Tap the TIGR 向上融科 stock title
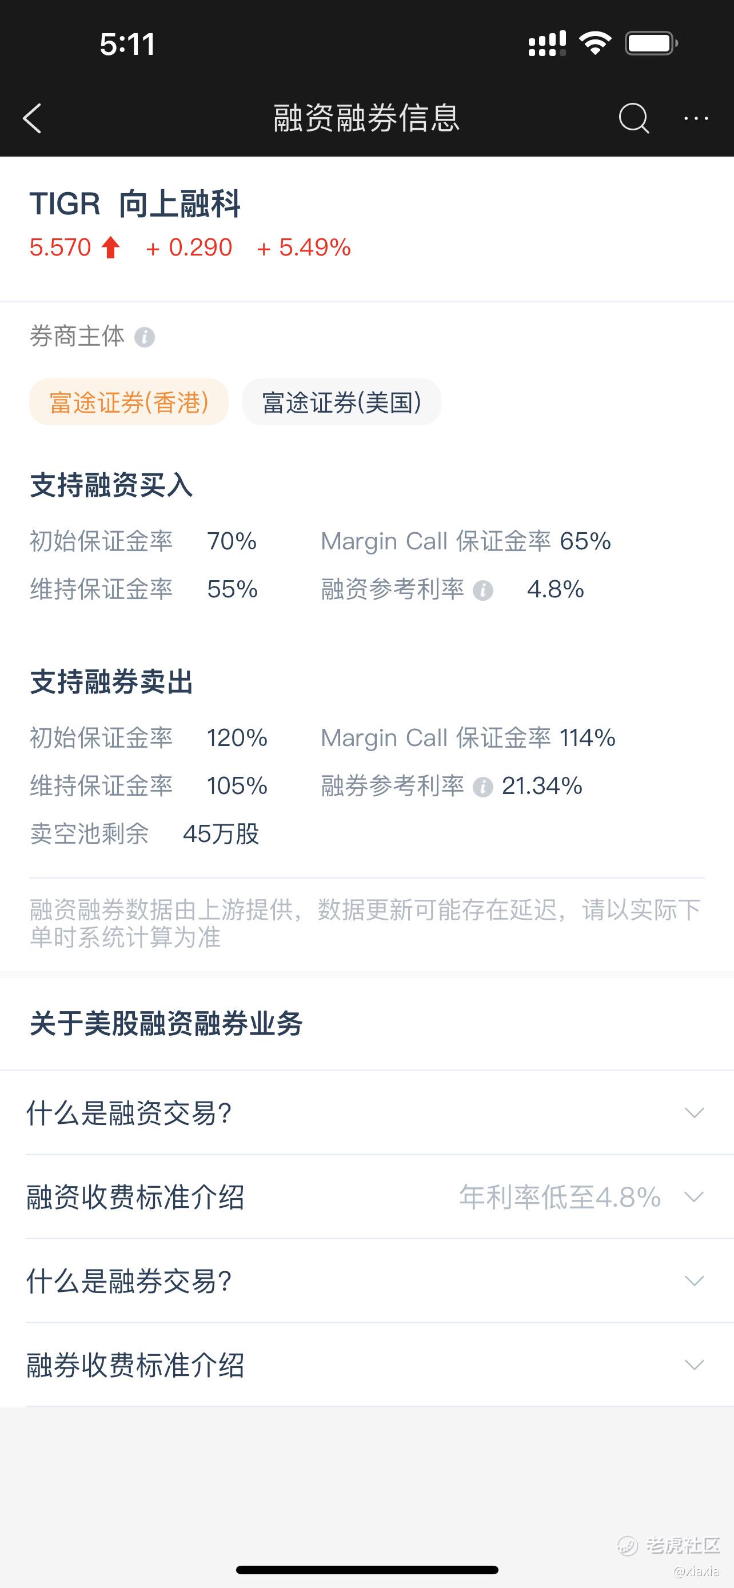This screenshot has height=1588, width=734. pos(135,204)
